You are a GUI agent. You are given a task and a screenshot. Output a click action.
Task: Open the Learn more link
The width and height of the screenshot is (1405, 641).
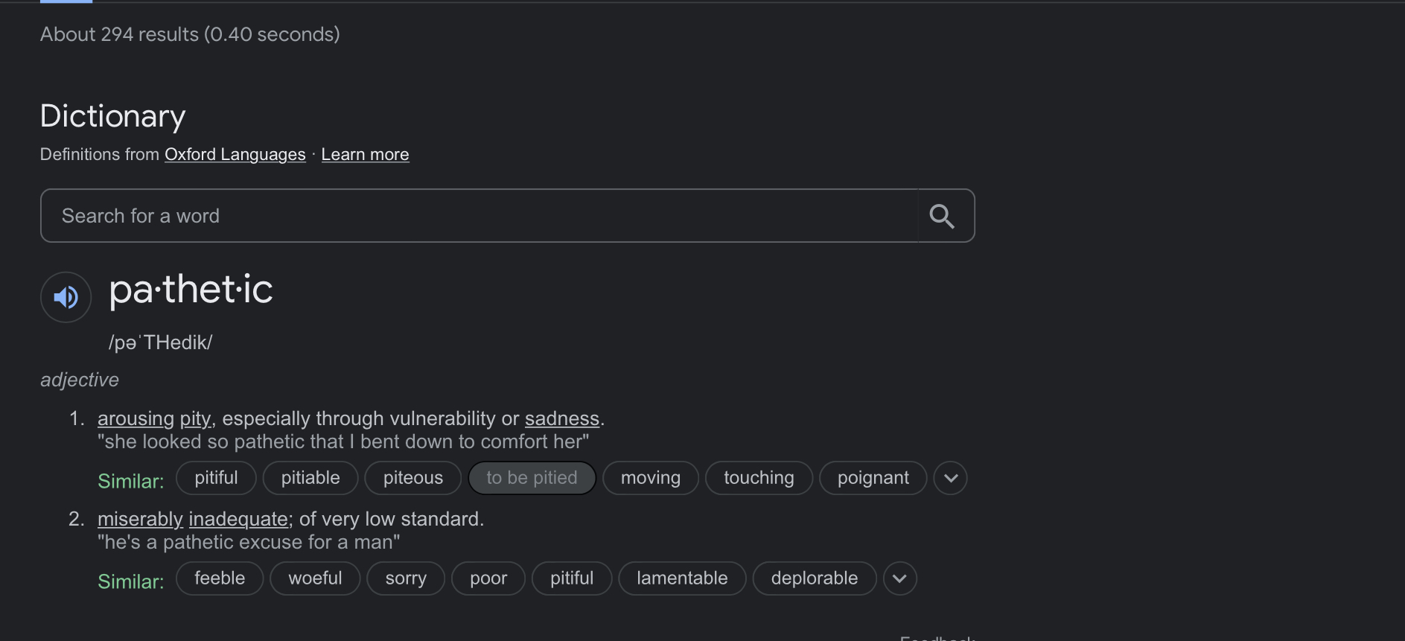(x=365, y=155)
